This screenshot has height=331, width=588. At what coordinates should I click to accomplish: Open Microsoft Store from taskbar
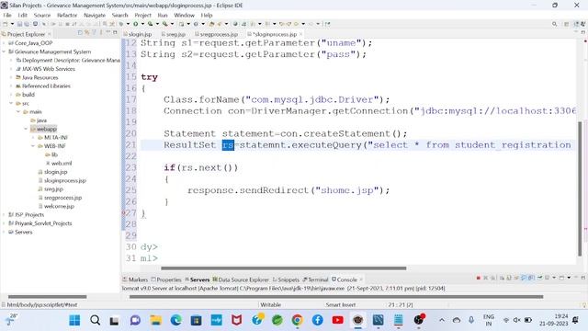(x=196, y=320)
